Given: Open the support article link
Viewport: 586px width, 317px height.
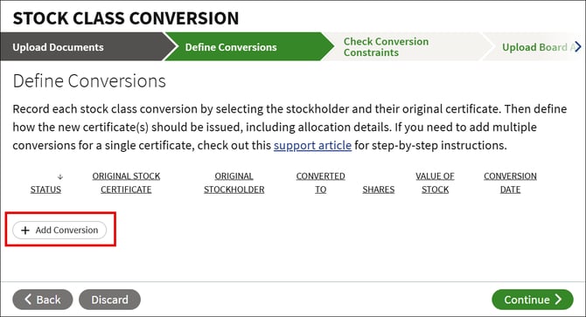Looking at the screenshot, I should pos(312,145).
